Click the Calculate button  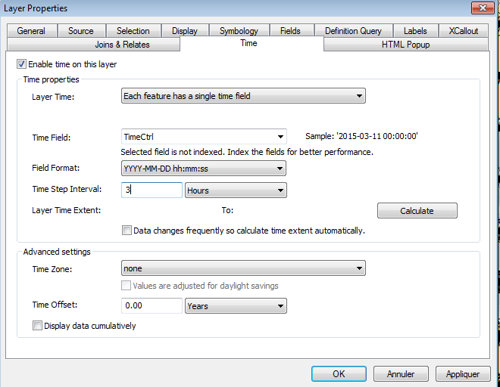coord(417,211)
